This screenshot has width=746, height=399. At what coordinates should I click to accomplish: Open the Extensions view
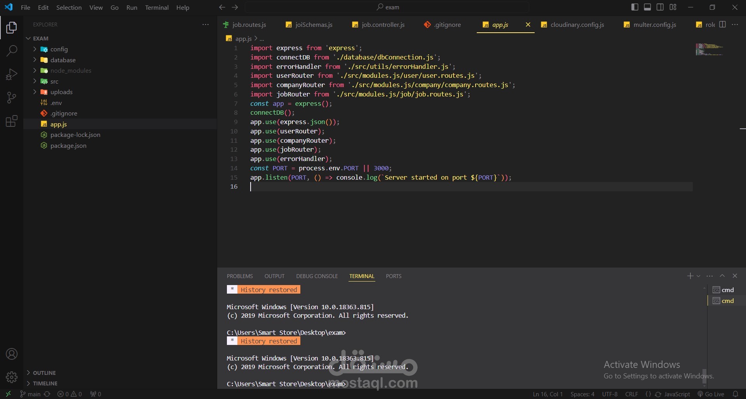(12, 121)
